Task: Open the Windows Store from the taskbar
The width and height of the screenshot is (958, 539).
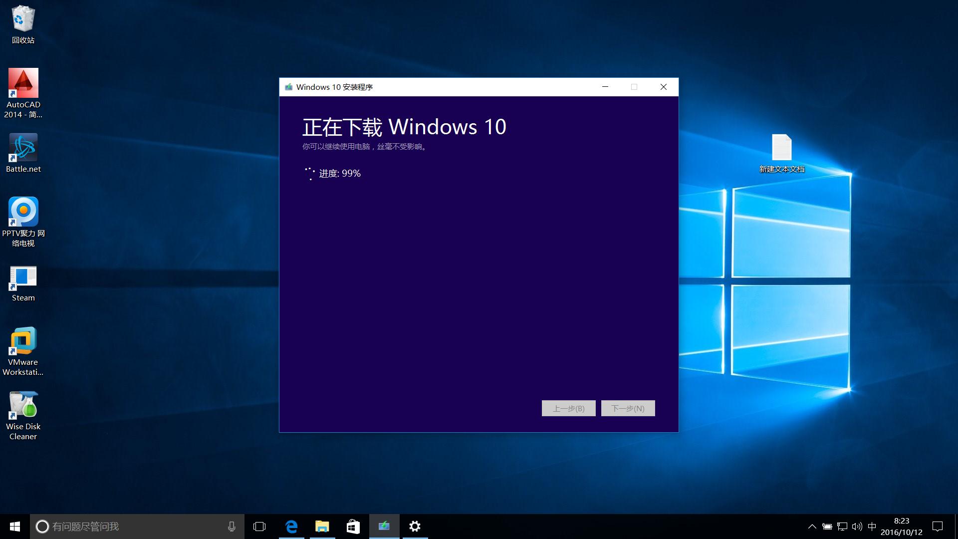Action: 353,526
